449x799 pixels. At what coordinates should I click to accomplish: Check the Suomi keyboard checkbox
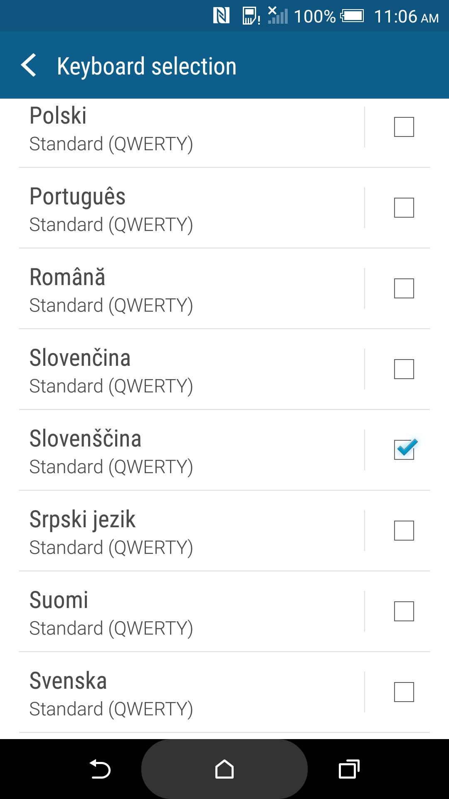[404, 611]
